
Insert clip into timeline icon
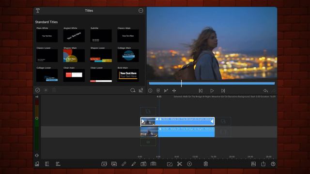(x=104, y=164)
